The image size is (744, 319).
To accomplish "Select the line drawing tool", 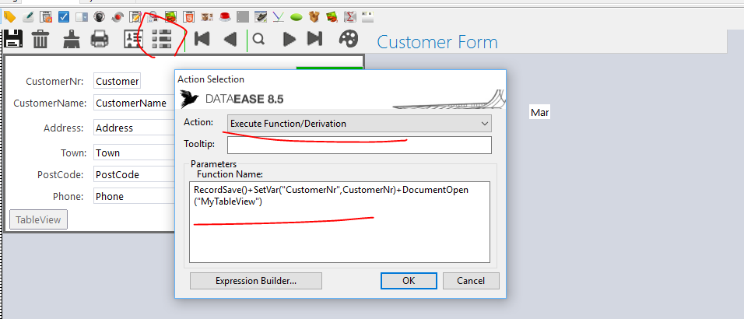I will [x=279, y=18].
